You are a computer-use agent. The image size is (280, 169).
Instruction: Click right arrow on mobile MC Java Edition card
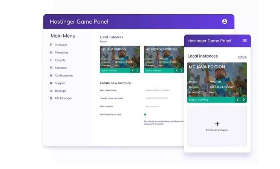(x=243, y=100)
